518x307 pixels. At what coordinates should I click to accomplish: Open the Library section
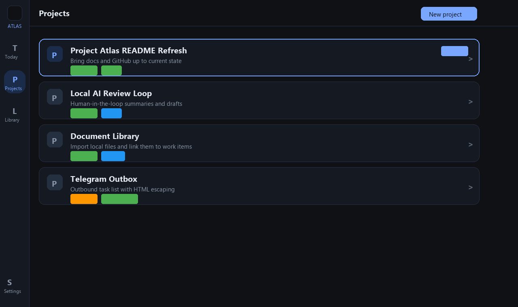point(15,114)
